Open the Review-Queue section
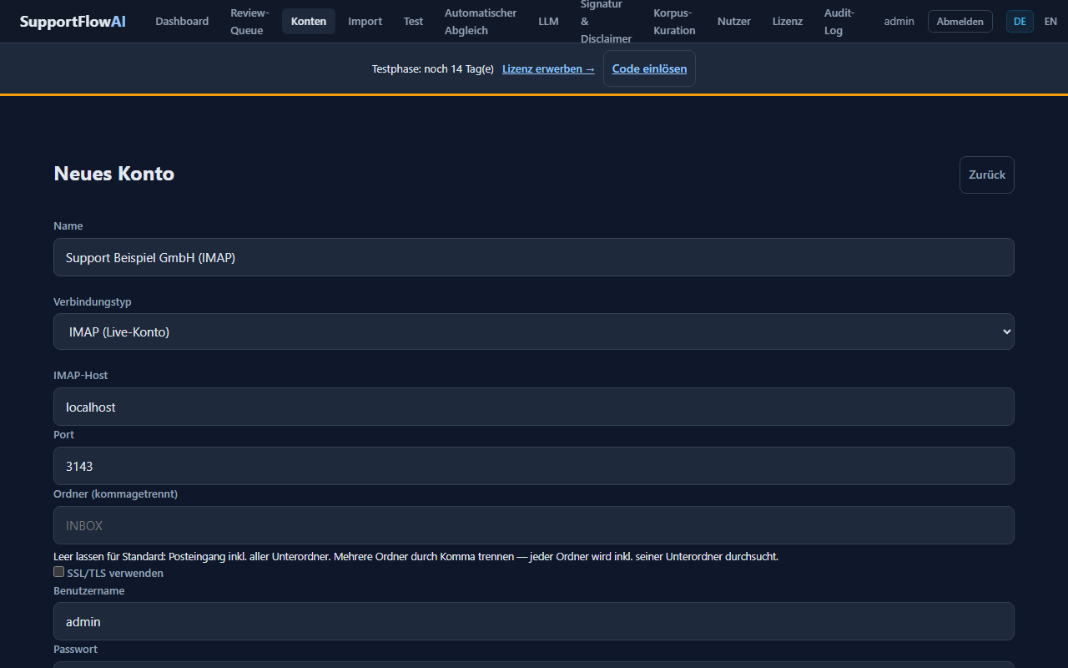The height and width of the screenshot is (668, 1068). point(250,22)
